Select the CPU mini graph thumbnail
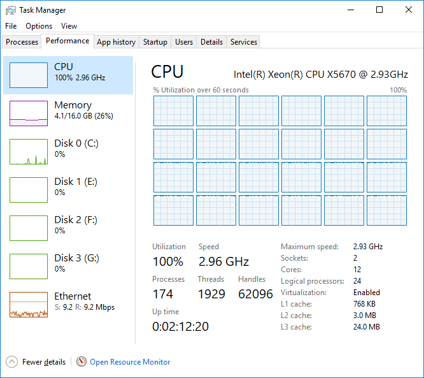Screen dimensions: 424x378 (29, 75)
